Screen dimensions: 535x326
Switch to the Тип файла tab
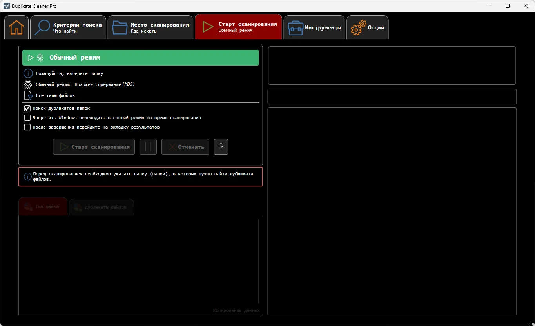(43, 206)
